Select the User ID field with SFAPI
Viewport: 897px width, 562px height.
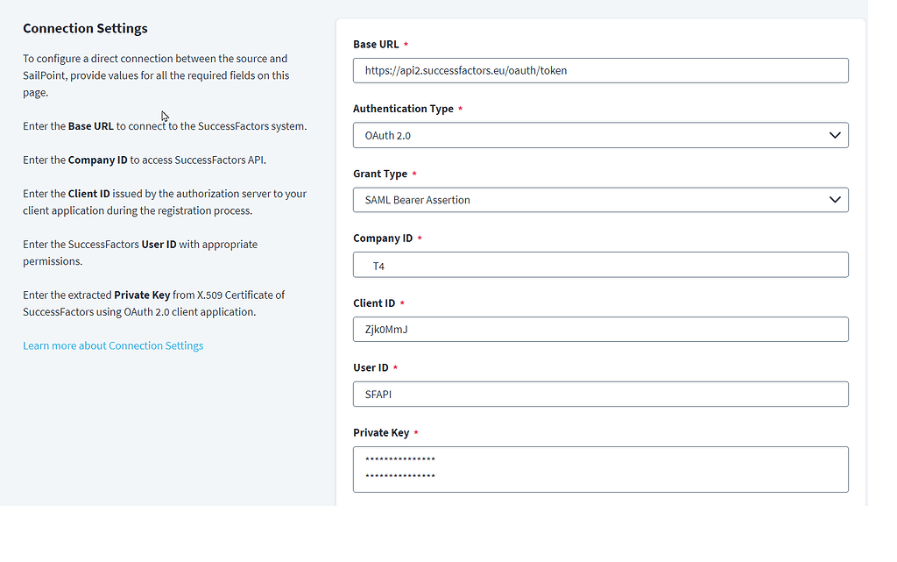pyautogui.click(x=600, y=395)
